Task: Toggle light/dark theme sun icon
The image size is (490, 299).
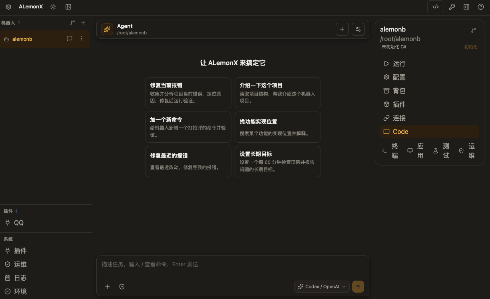Action: click(x=53, y=7)
